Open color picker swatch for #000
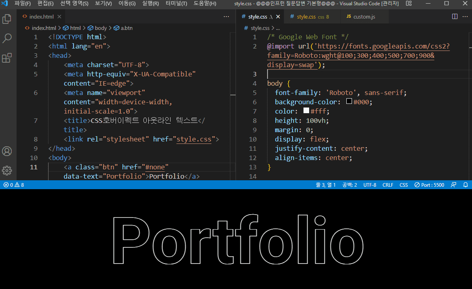 point(349,101)
